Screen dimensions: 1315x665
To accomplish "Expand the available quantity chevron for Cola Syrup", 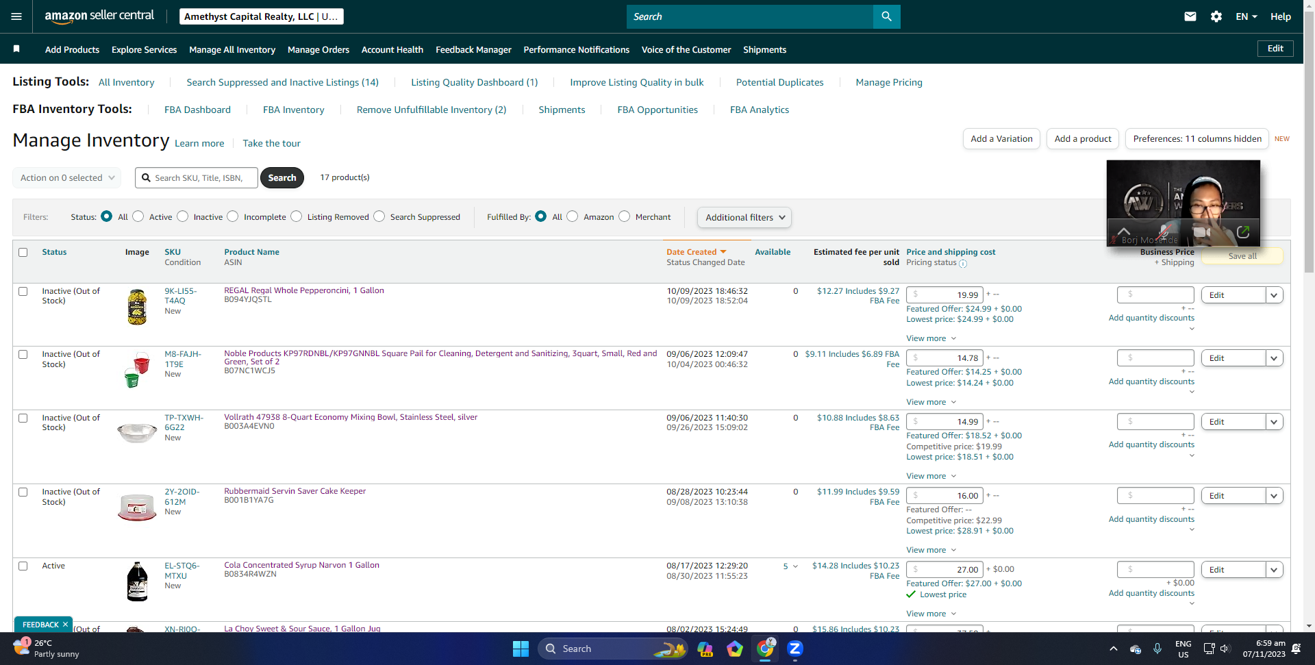I will click(795, 566).
